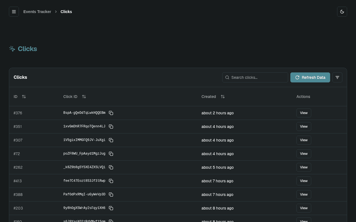View details for row #413
Image resolution: width=356 pixels, height=222 pixels.
point(304,181)
